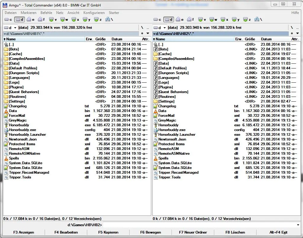
Task: Toggle active drive d button in right bar
Action: (x=168, y=20)
